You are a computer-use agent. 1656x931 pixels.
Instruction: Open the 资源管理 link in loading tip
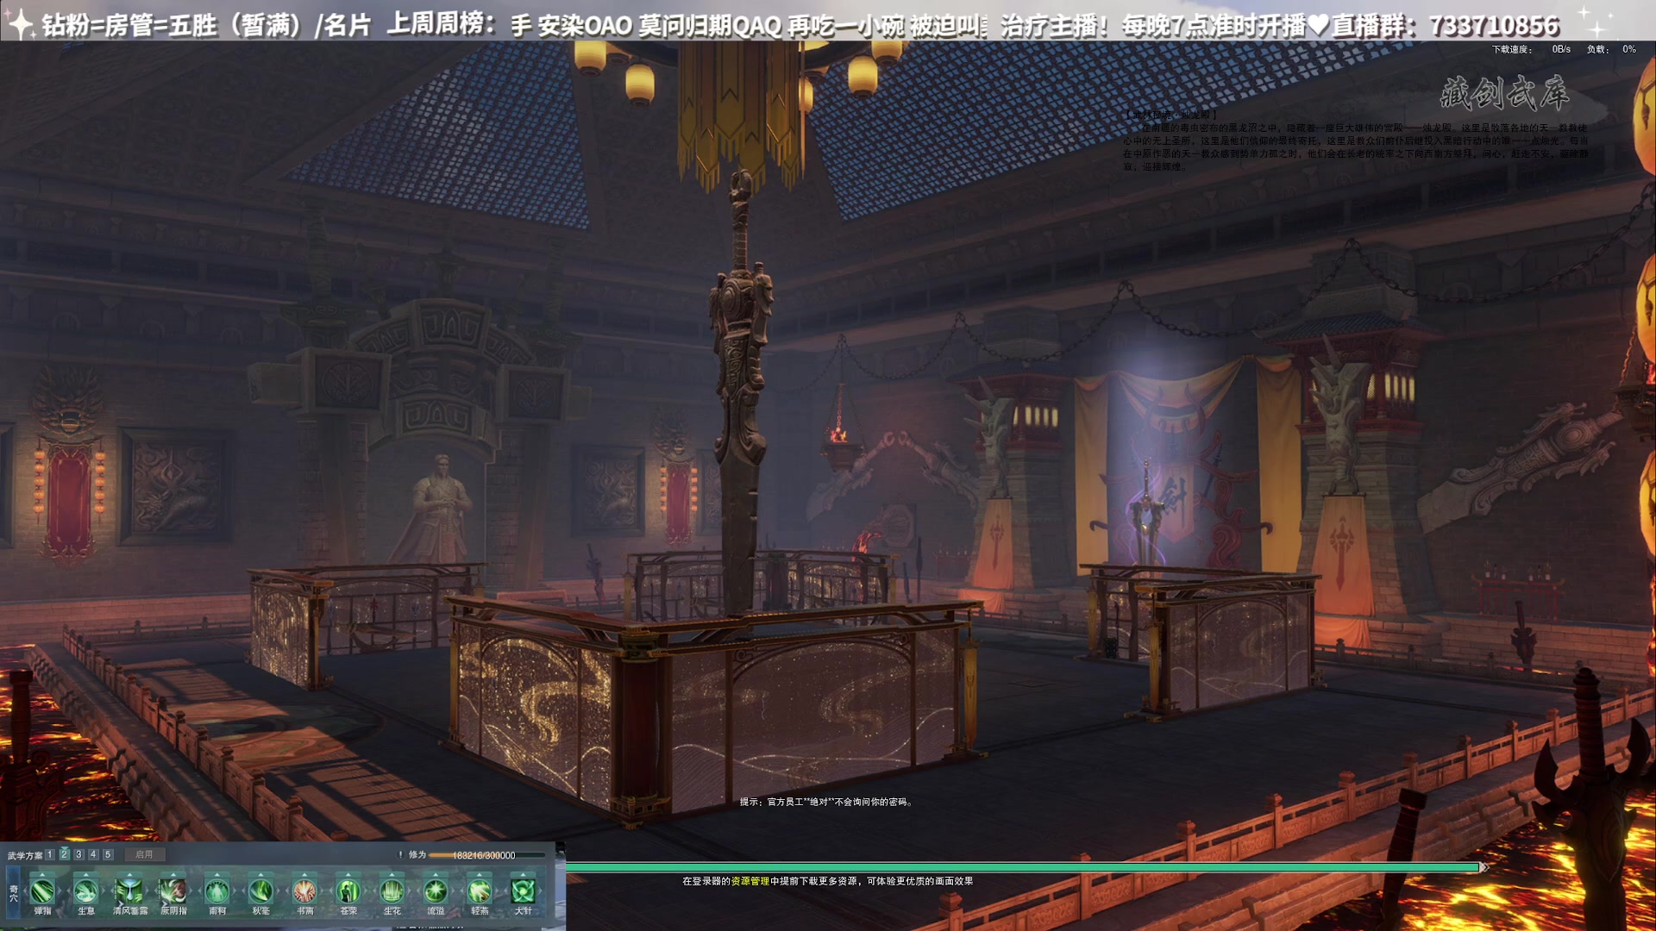click(750, 881)
